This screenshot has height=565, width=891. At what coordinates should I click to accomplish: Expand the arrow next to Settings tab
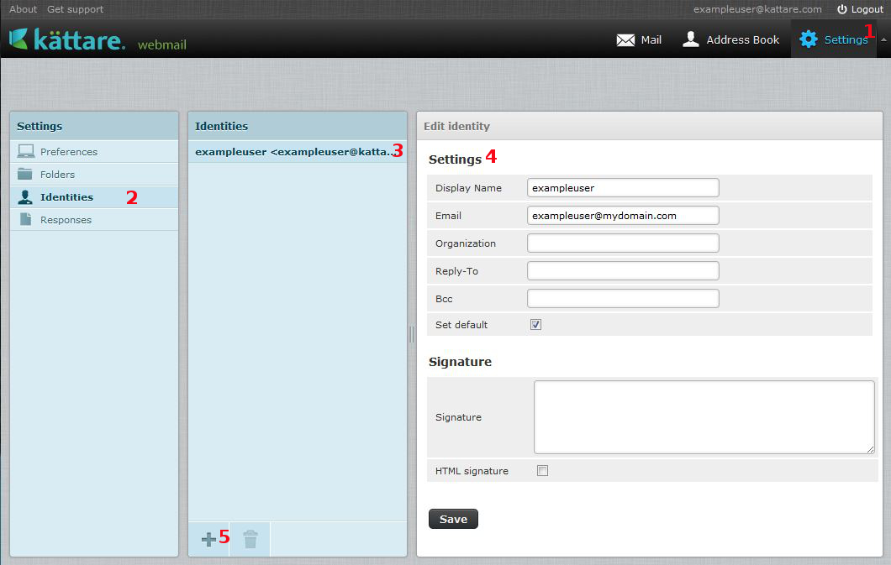click(x=883, y=39)
